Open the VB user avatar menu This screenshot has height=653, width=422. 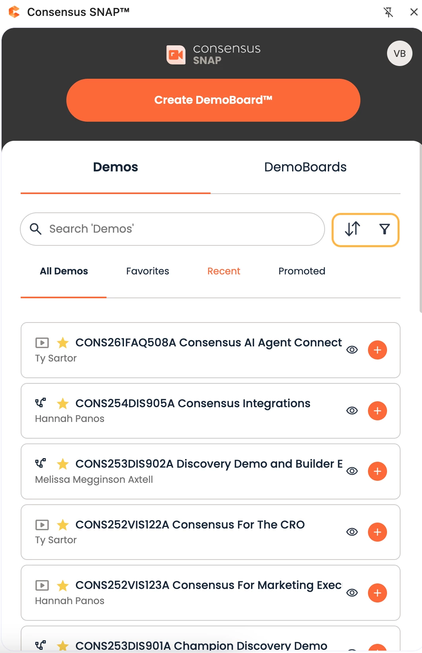(x=399, y=53)
